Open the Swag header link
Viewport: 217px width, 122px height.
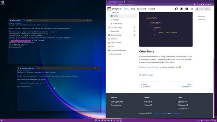pyautogui.click(x=152, y=9)
